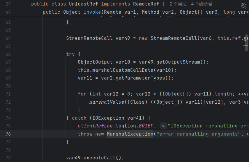The height and width of the screenshot is (162, 249).
Task: Click the 's:' parameter inlay hint
Action: 163,126
